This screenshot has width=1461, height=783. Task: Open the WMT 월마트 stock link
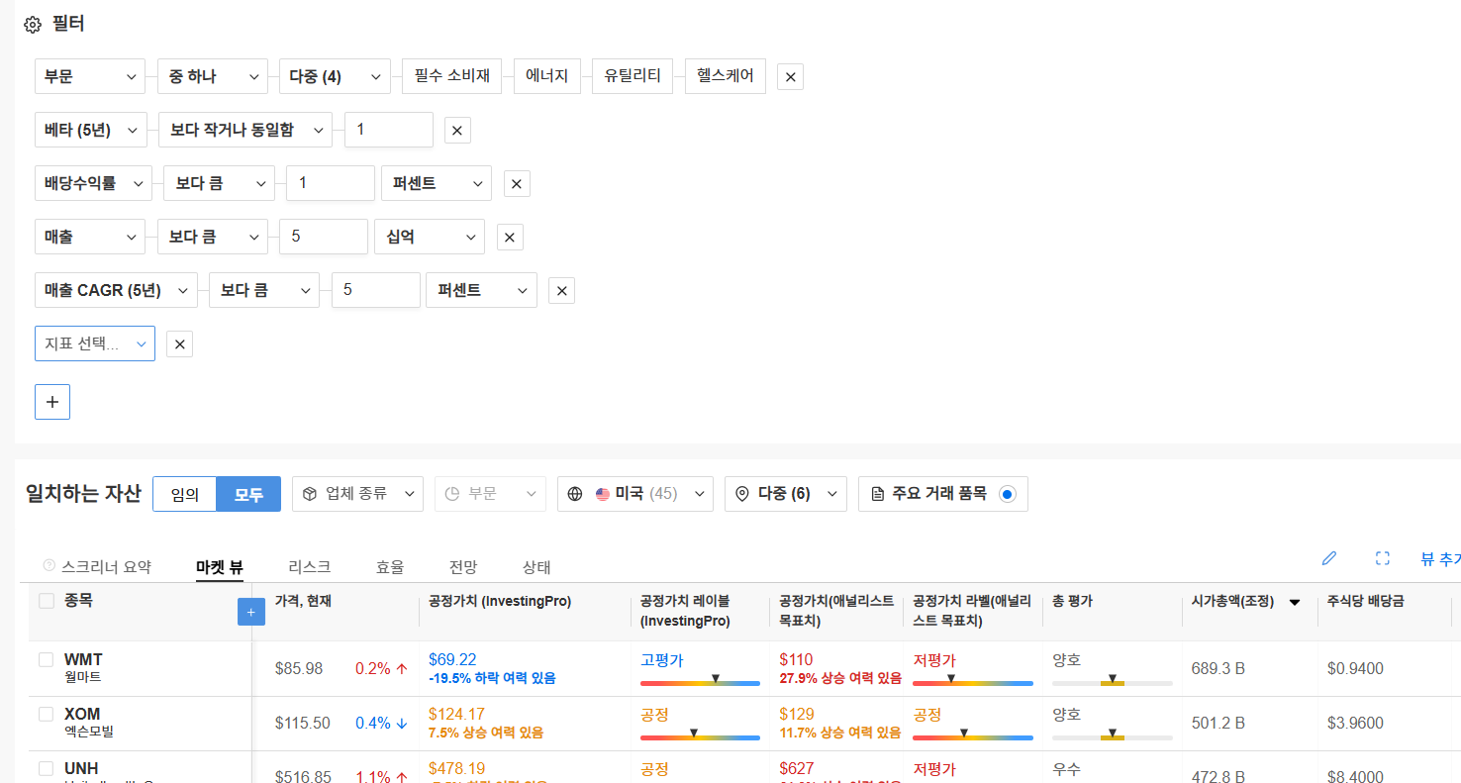83,668
